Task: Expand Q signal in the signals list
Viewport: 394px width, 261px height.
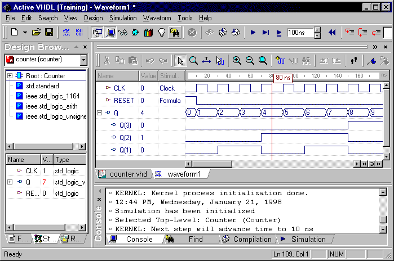Action: pos(10,182)
